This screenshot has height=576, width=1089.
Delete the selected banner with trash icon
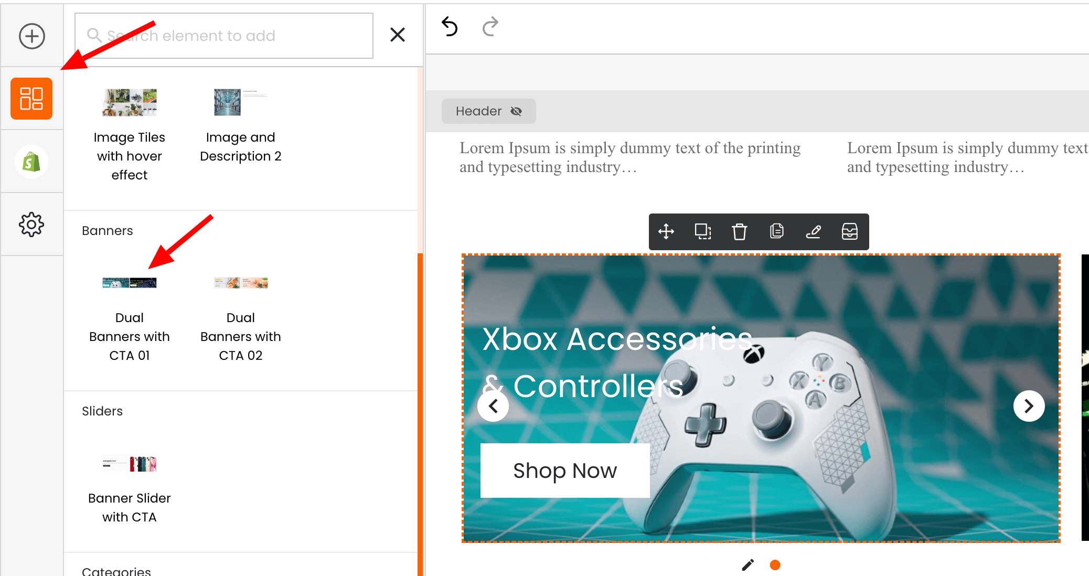[x=740, y=231]
